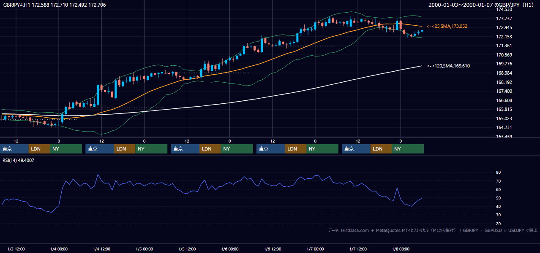
Task: Click RSI scale value 30
Action: coord(498,215)
